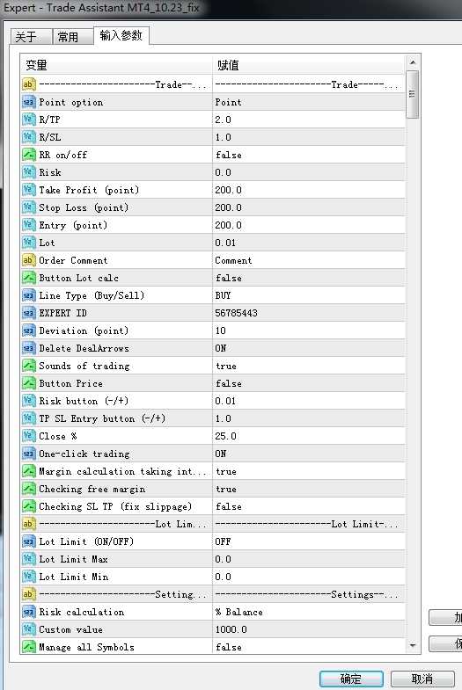Toggle the Button Lot calc false value
Image resolution: width=462 pixels, height=690 pixels.
click(308, 278)
